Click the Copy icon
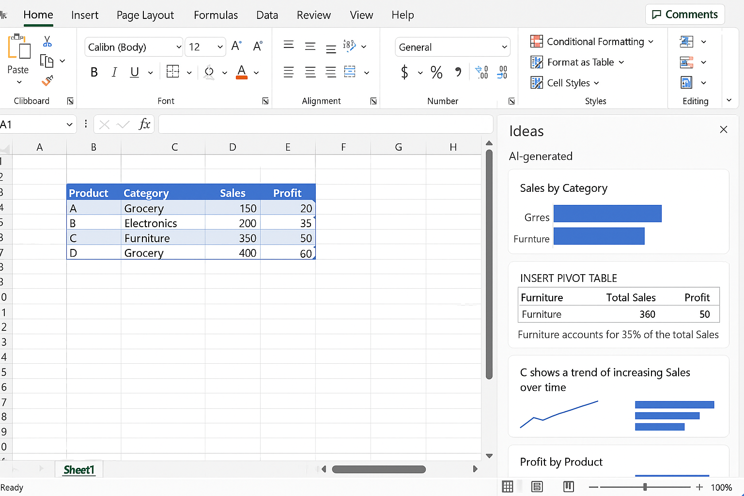 pyautogui.click(x=47, y=61)
